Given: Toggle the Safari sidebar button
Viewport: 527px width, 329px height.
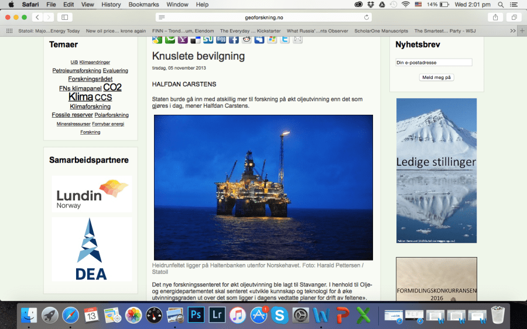Looking at the screenshot, I should point(64,17).
